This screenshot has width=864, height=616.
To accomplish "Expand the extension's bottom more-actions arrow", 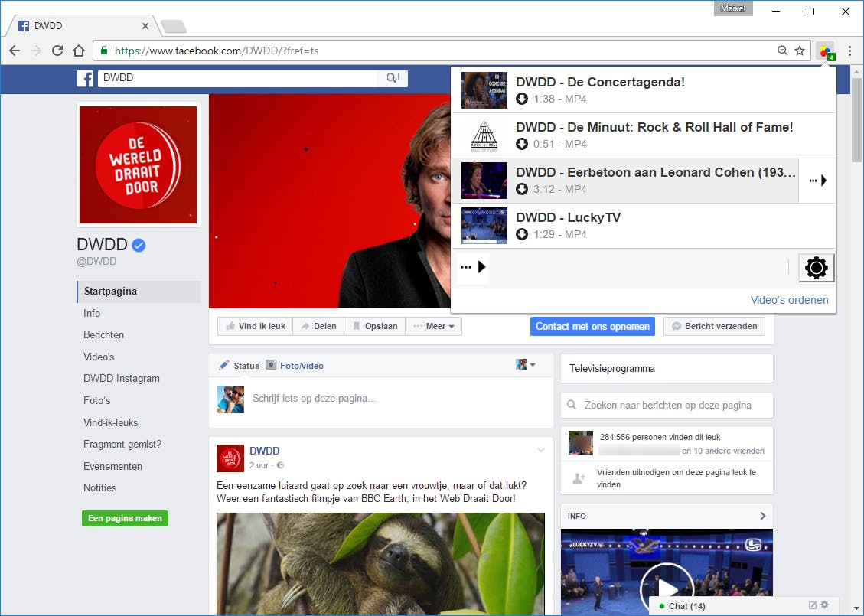I will 474,267.
